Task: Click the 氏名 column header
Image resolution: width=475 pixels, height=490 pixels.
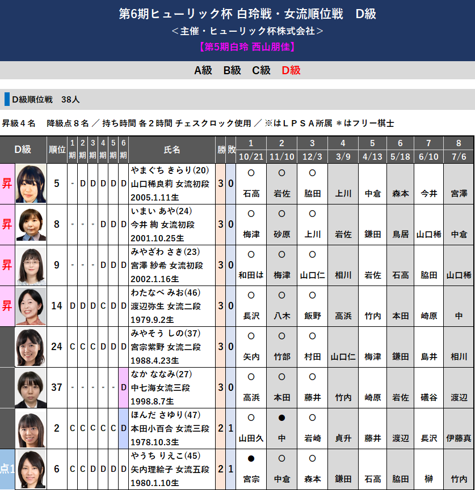Action: pyautogui.click(x=172, y=150)
